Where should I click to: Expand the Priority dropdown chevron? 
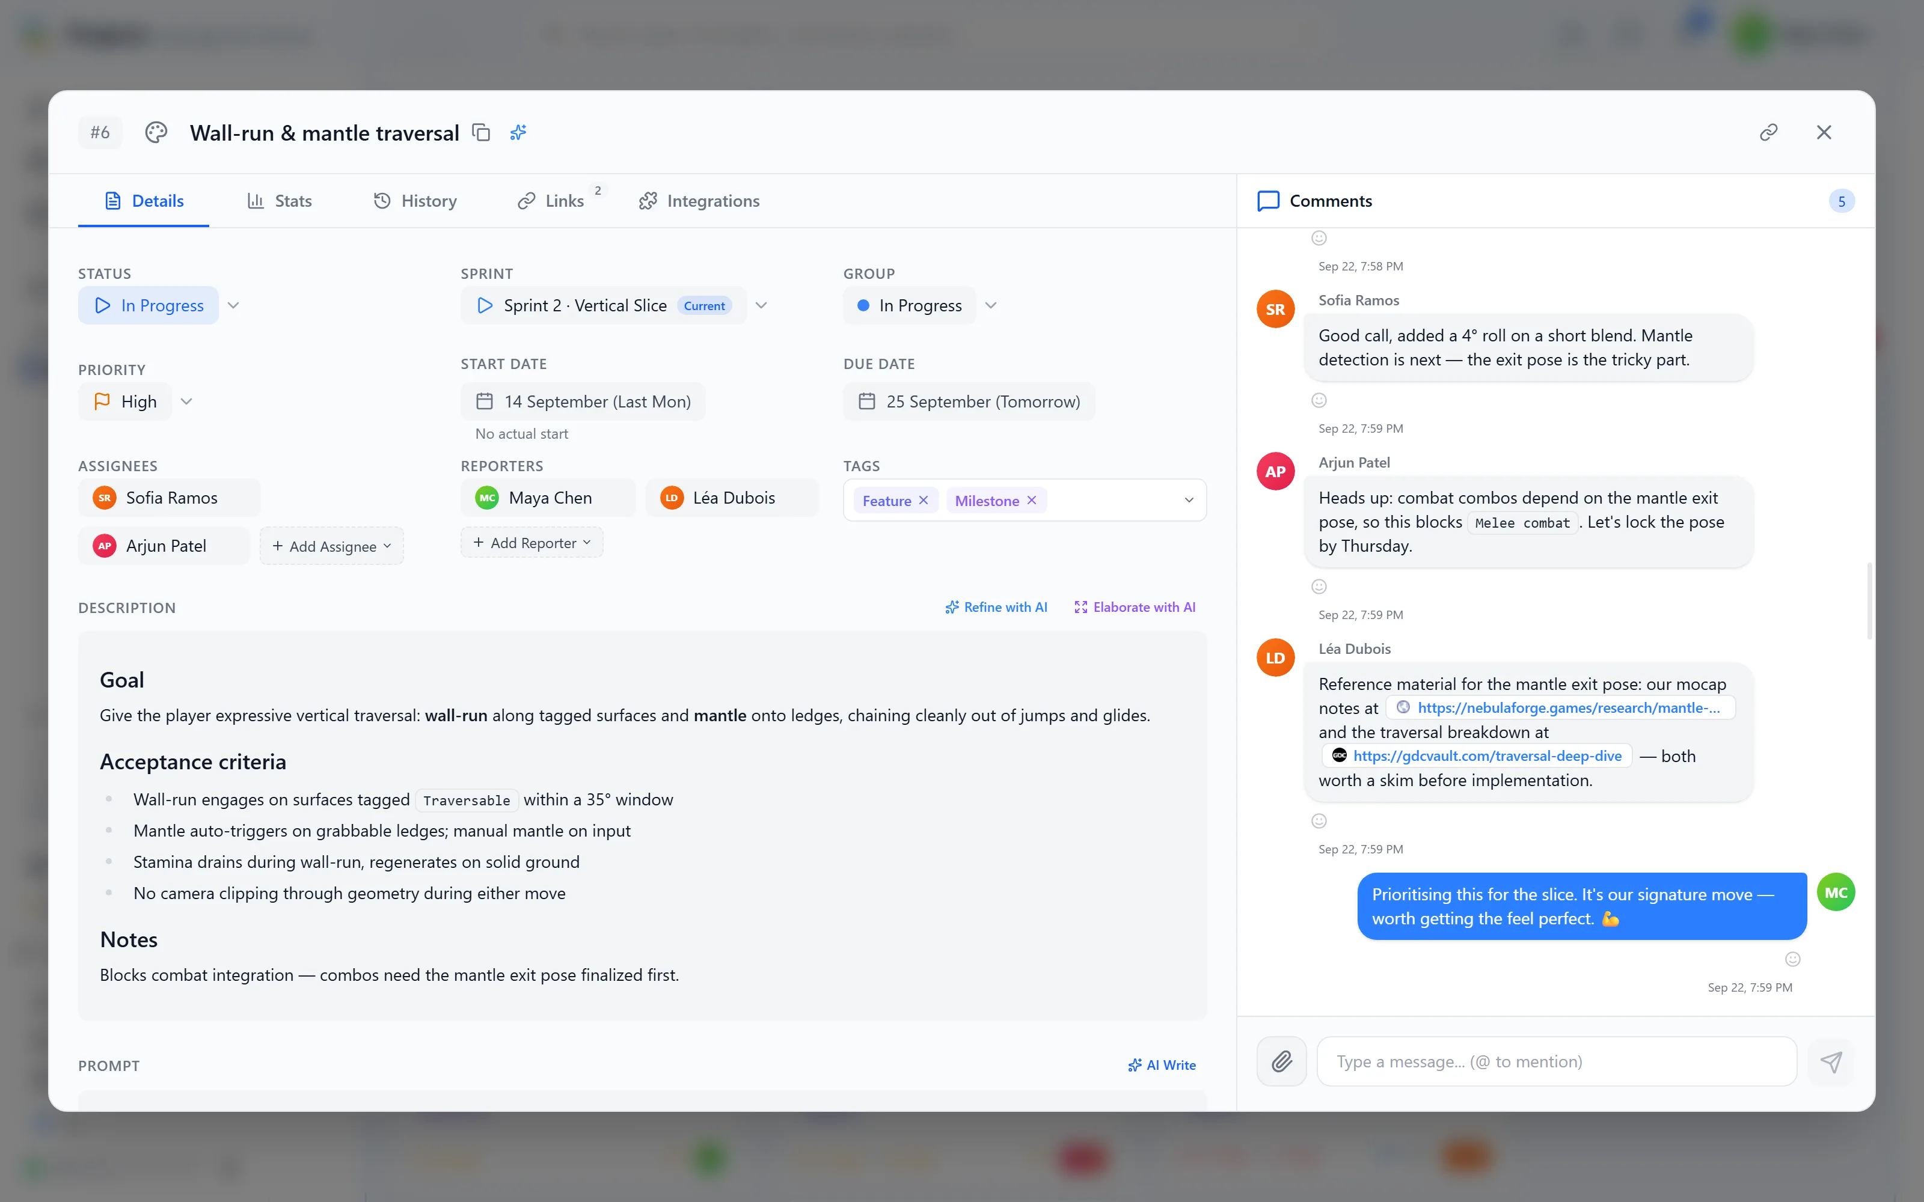187,401
